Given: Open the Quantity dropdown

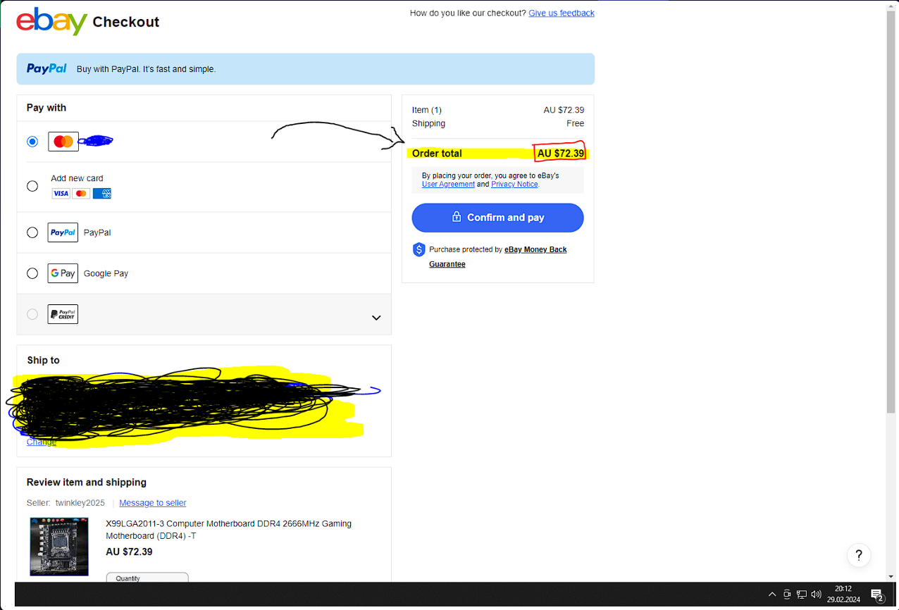Looking at the screenshot, I should tap(147, 578).
